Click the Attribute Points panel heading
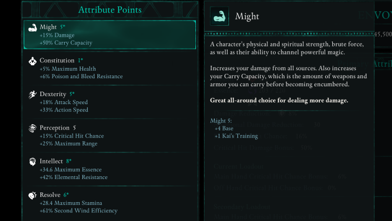Screen dimensions: 392x221 (110, 10)
